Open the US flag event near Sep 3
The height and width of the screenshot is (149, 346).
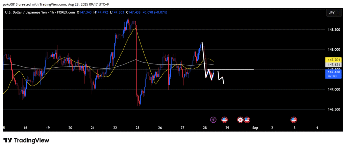[x=294, y=120]
